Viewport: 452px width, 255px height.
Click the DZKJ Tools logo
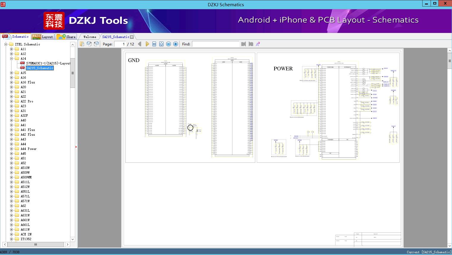coord(86,20)
